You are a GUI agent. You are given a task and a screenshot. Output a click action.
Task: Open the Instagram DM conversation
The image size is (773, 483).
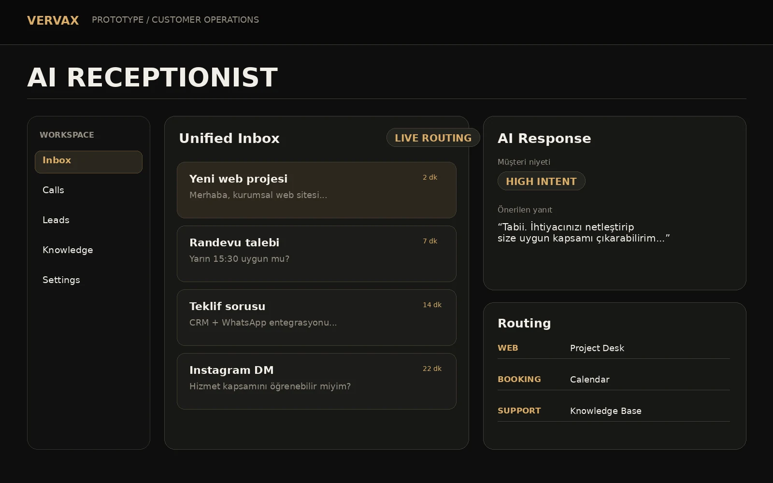point(316,381)
